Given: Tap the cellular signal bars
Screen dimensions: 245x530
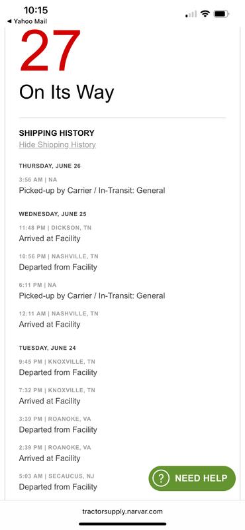Looking at the screenshot, I should pos(191,14).
